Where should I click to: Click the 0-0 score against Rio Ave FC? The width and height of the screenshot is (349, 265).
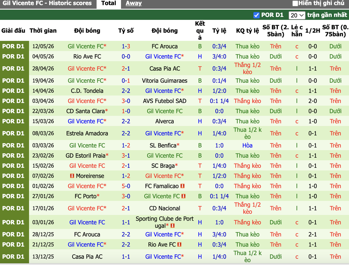click(126, 56)
